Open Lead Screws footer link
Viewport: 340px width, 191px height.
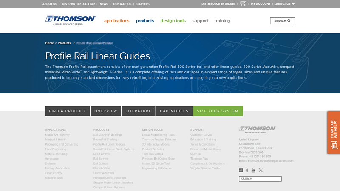coord(102,154)
